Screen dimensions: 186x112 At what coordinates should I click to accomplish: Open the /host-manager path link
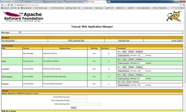click(x=7, y=77)
